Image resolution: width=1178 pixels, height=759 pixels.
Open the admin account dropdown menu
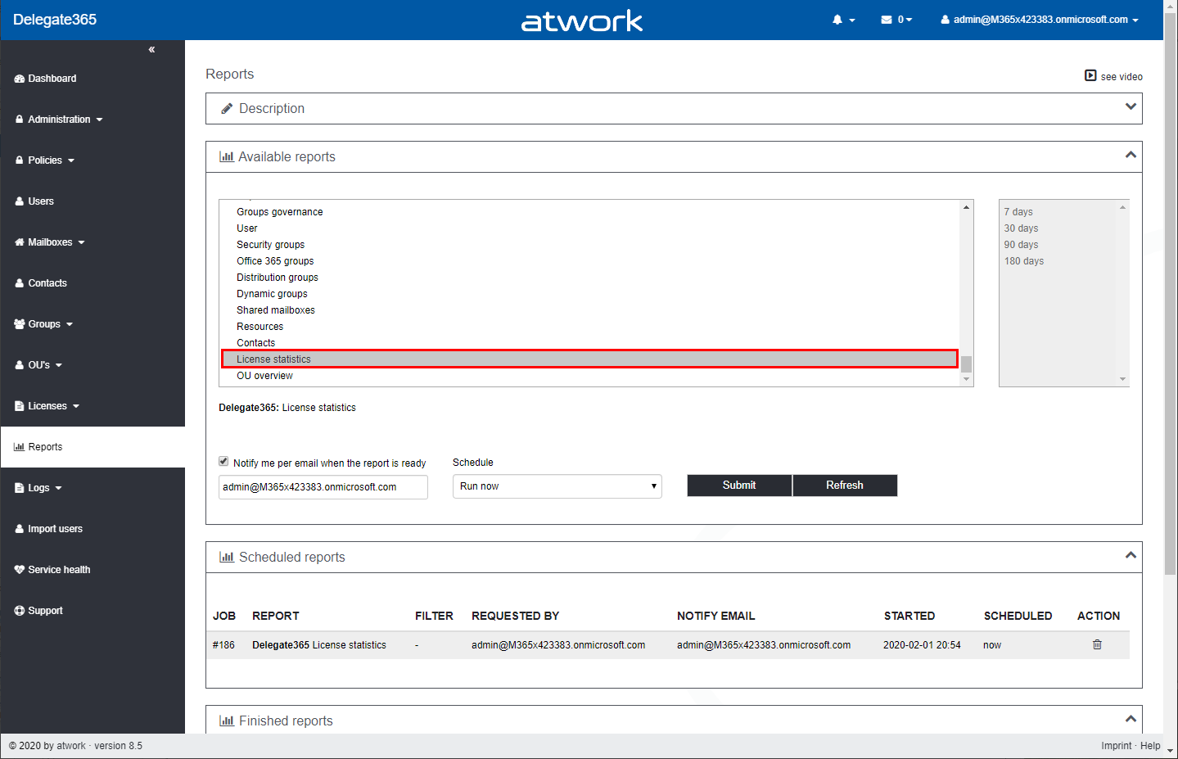[1040, 20]
